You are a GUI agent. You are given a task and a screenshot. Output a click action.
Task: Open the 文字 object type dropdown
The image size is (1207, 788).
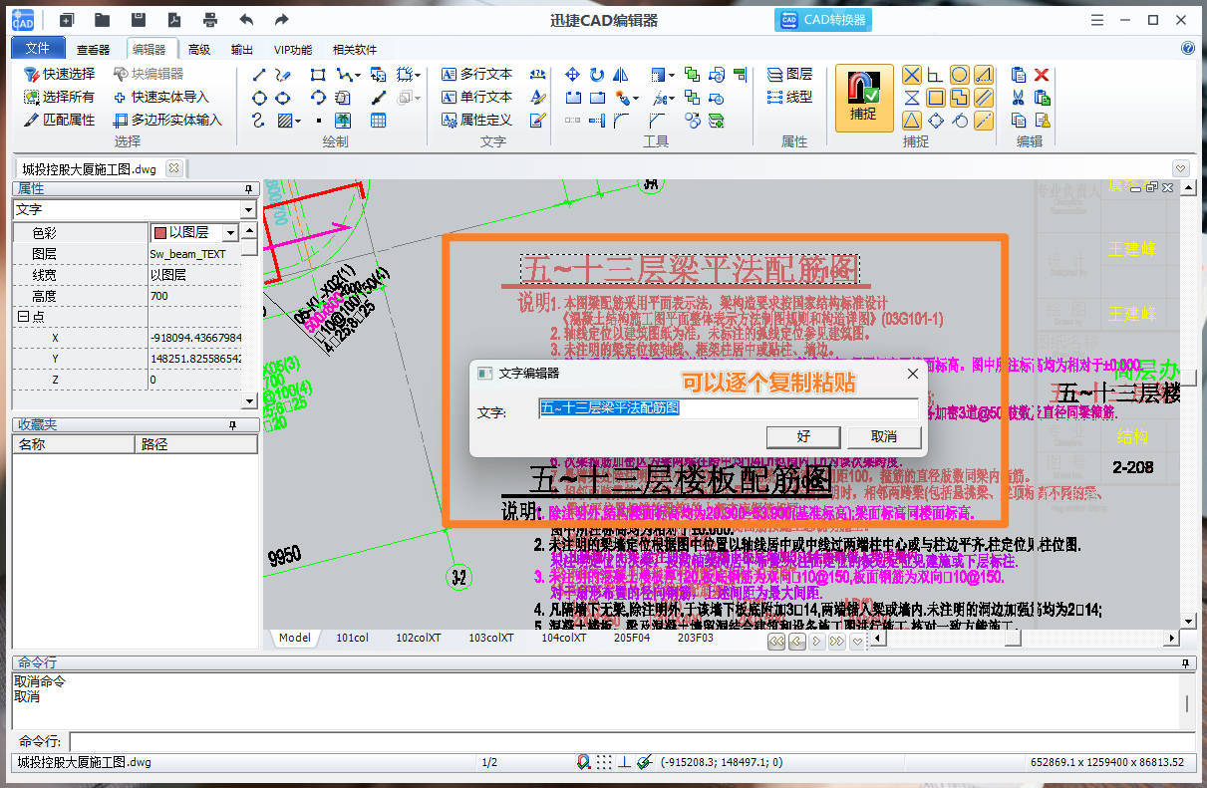tap(248, 210)
